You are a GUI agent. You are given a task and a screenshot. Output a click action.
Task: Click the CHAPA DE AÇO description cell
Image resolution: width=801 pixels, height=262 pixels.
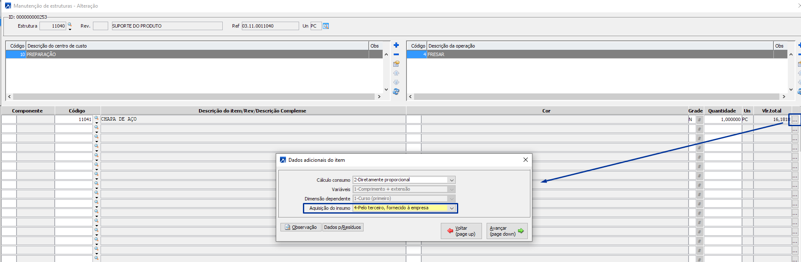coord(253,120)
